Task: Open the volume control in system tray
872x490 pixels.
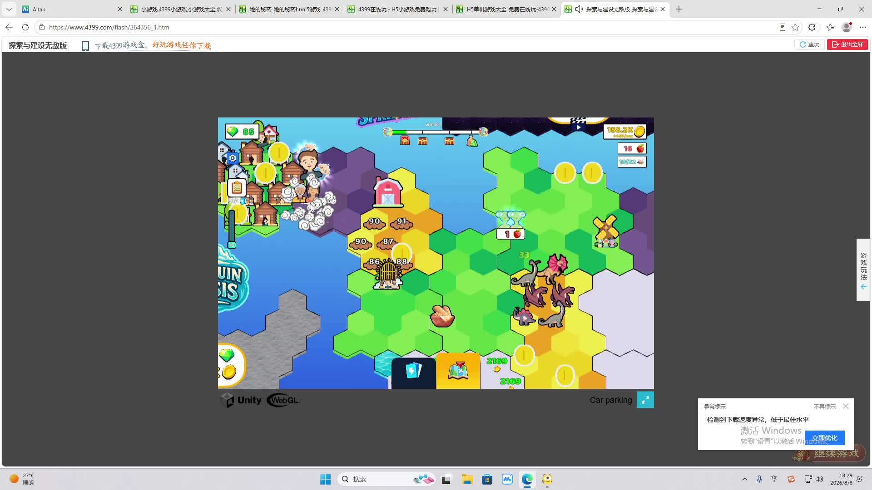Action: coord(819,479)
